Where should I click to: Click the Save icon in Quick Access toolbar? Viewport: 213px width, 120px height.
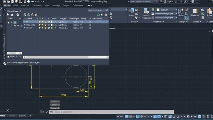(x=13, y=1)
